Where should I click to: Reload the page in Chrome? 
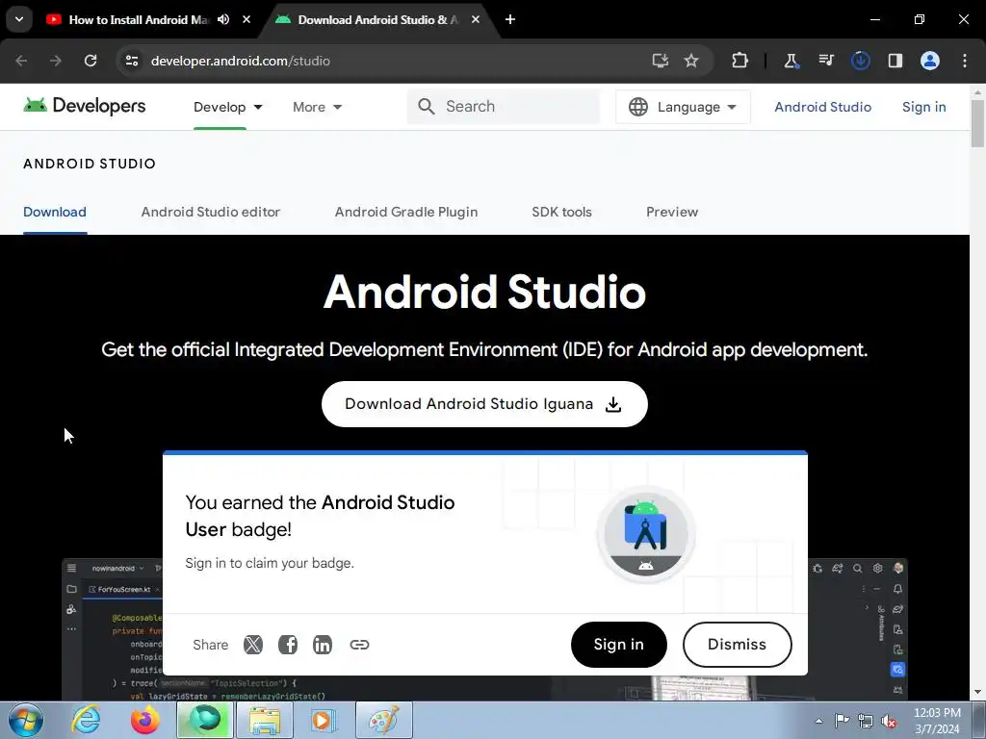[x=91, y=61]
